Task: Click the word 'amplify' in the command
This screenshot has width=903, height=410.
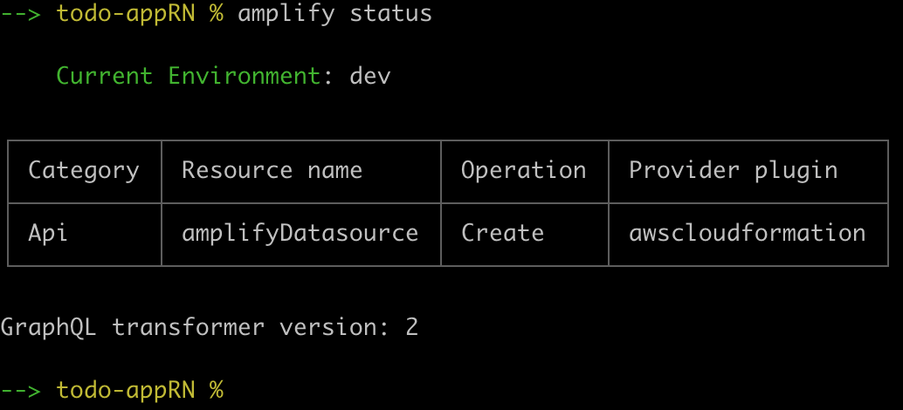Action: pyautogui.click(x=286, y=14)
